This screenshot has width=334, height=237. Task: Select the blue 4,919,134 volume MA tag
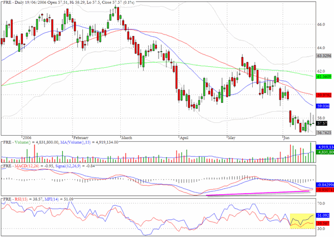pos(325,147)
